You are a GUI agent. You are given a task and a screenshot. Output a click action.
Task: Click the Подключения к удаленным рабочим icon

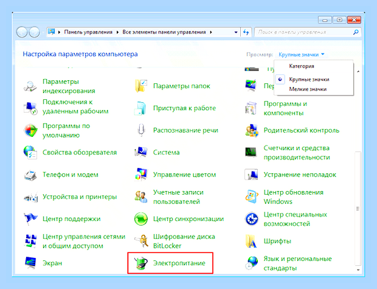(x=30, y=108)
